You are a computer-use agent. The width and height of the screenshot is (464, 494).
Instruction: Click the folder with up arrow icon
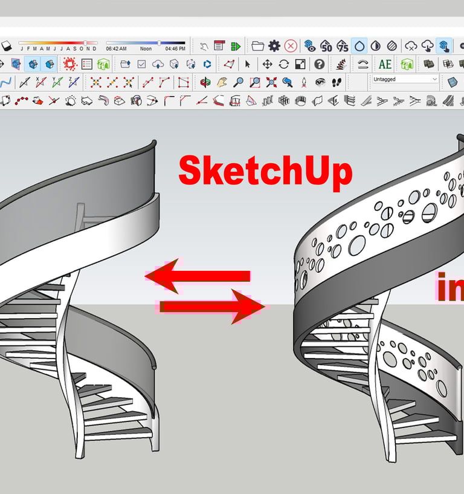125,64
